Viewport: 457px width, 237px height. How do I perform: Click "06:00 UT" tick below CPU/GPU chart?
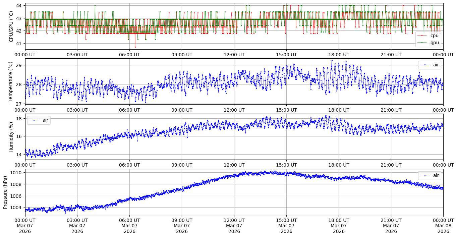tap(129, 55)
